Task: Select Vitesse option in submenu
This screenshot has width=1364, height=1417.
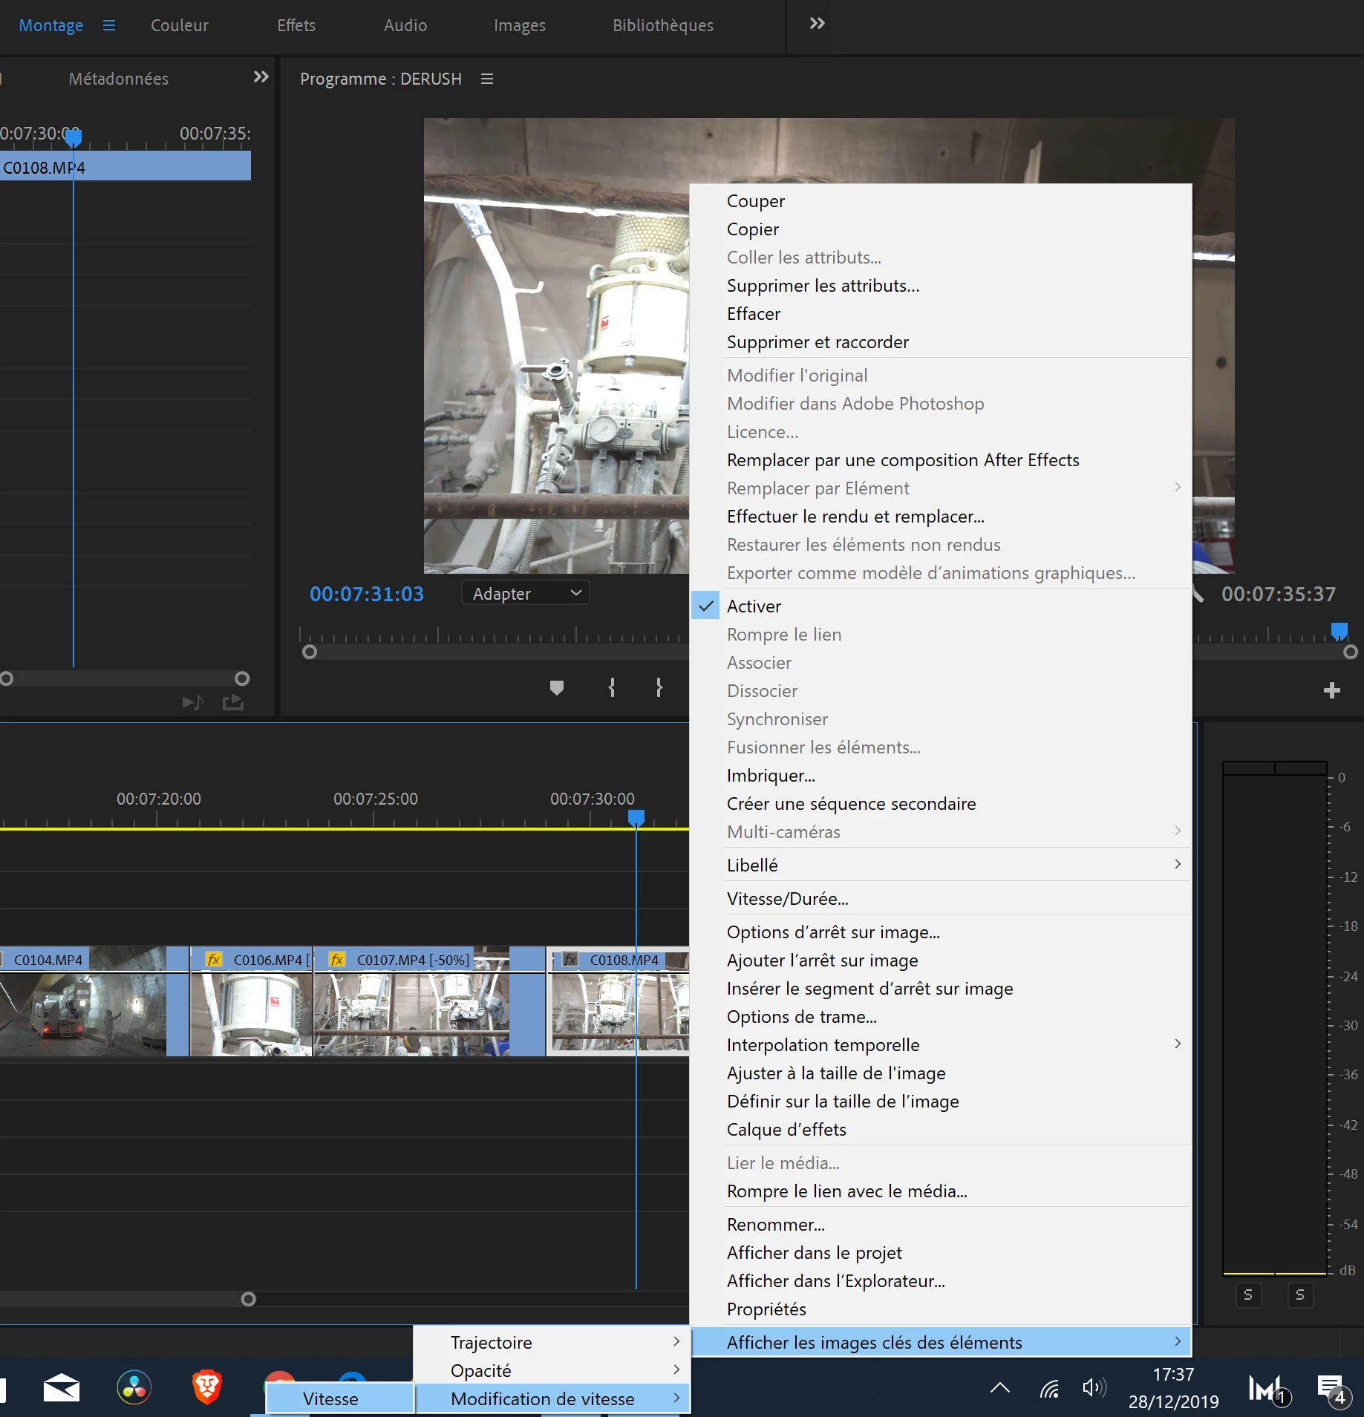Action: 339,1398
